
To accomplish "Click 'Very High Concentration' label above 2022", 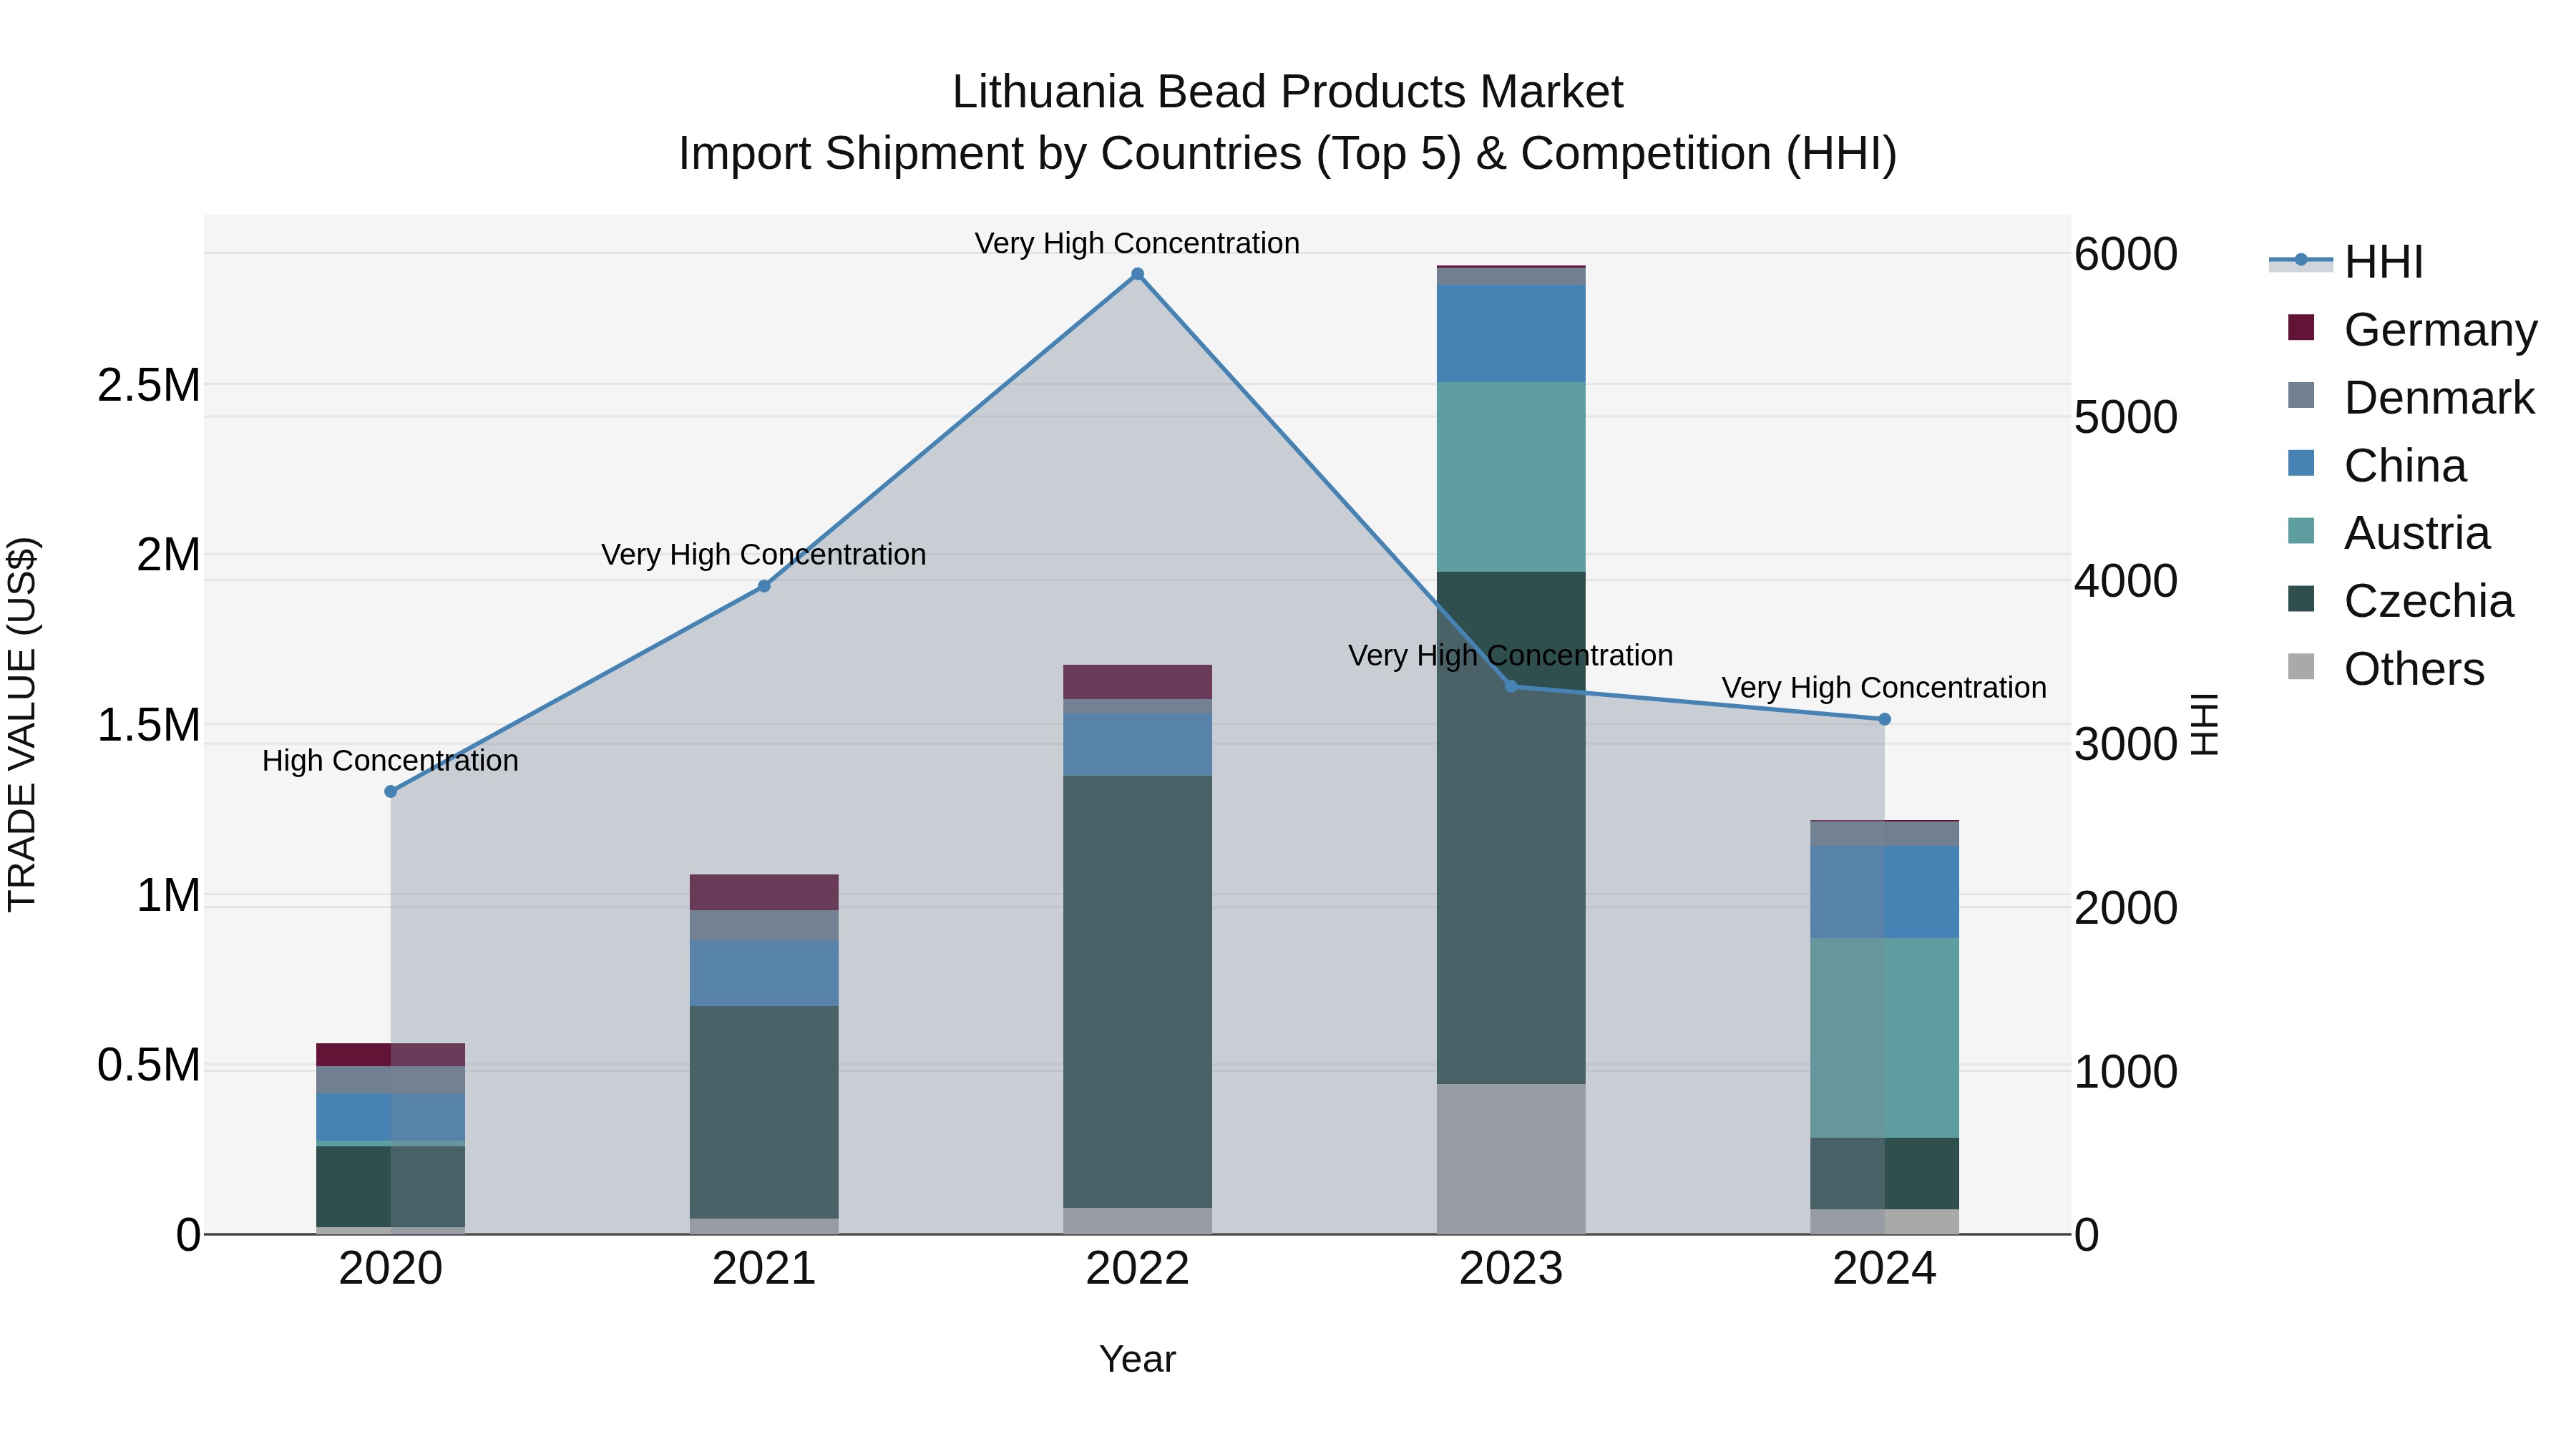I will [x=1137, y=243].
